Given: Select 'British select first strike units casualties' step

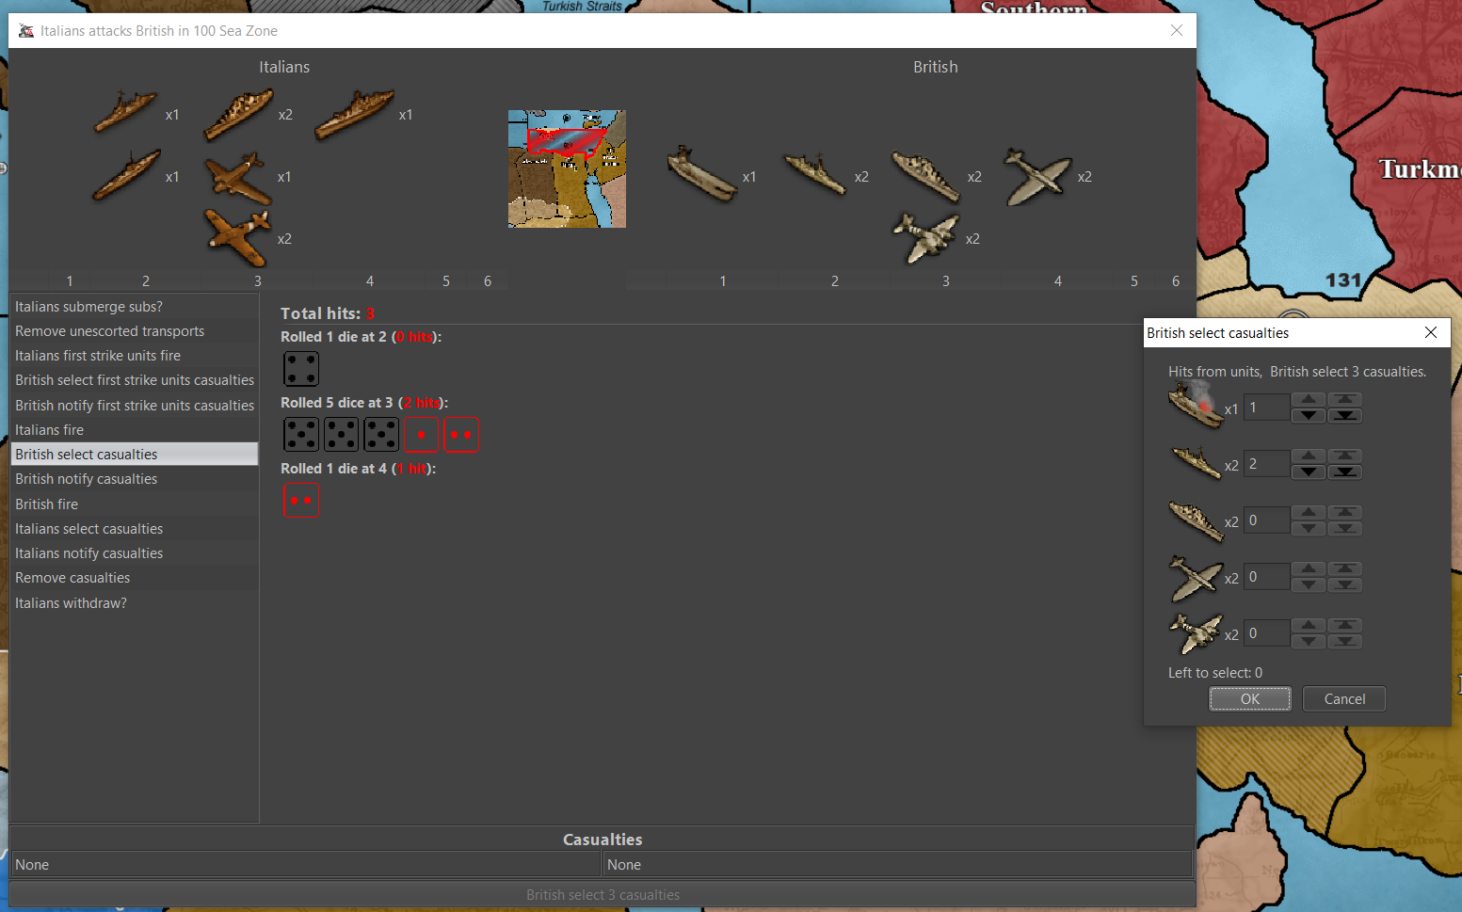Looking at the screenshot, I should tap(135, 380).
